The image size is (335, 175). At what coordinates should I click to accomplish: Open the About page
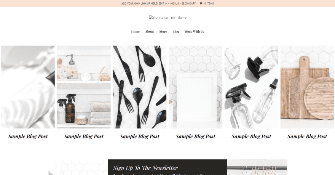149,31
